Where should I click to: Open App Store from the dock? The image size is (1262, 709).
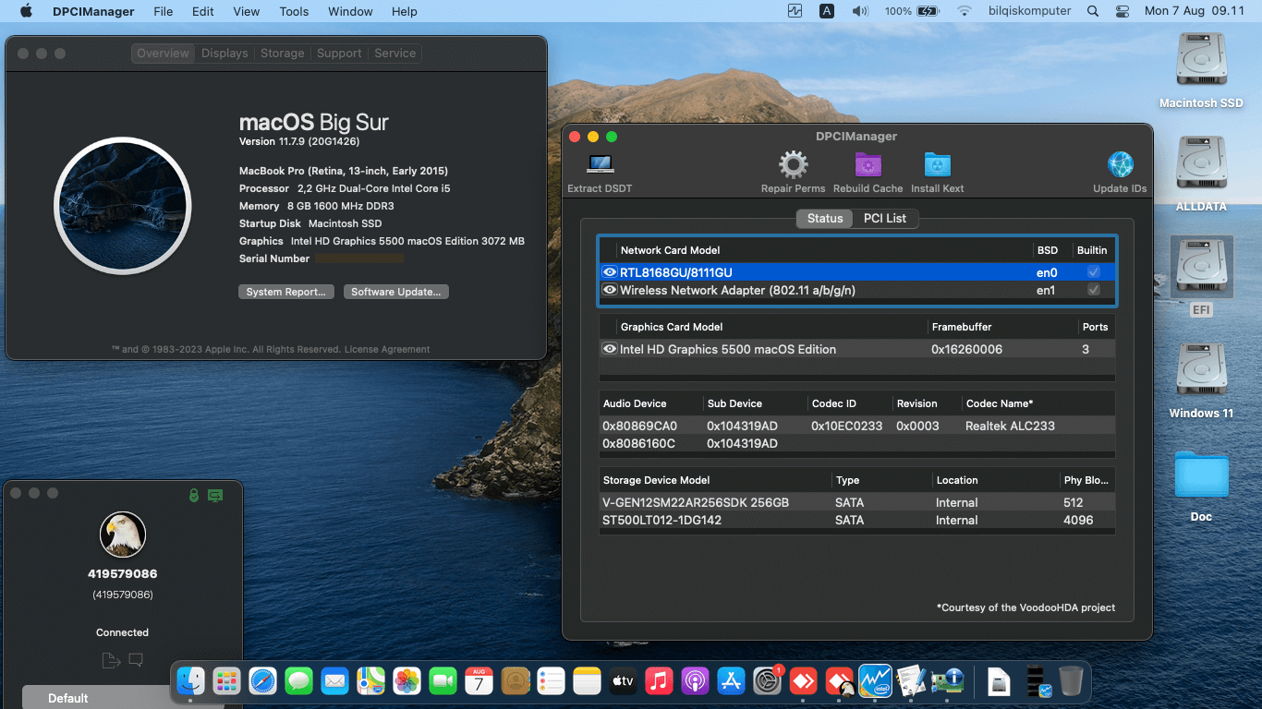pyautogui.click(x=731, y=681)
